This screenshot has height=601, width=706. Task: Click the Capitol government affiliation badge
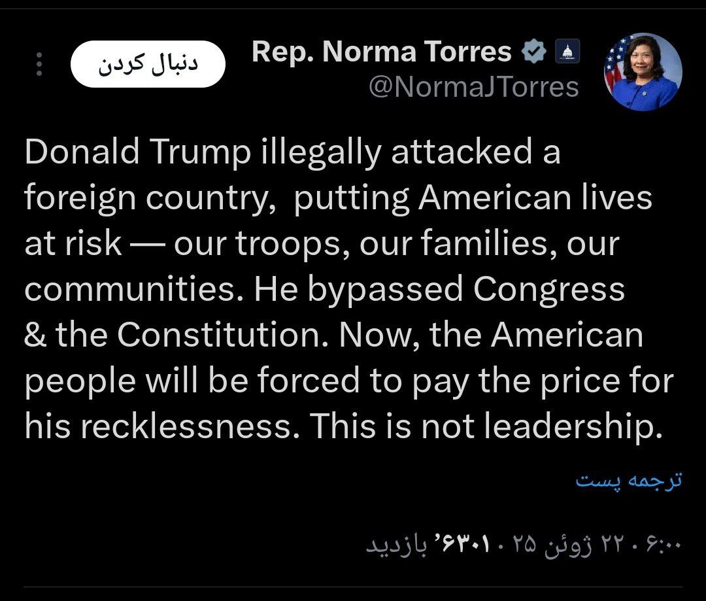(x=567, y=52)
